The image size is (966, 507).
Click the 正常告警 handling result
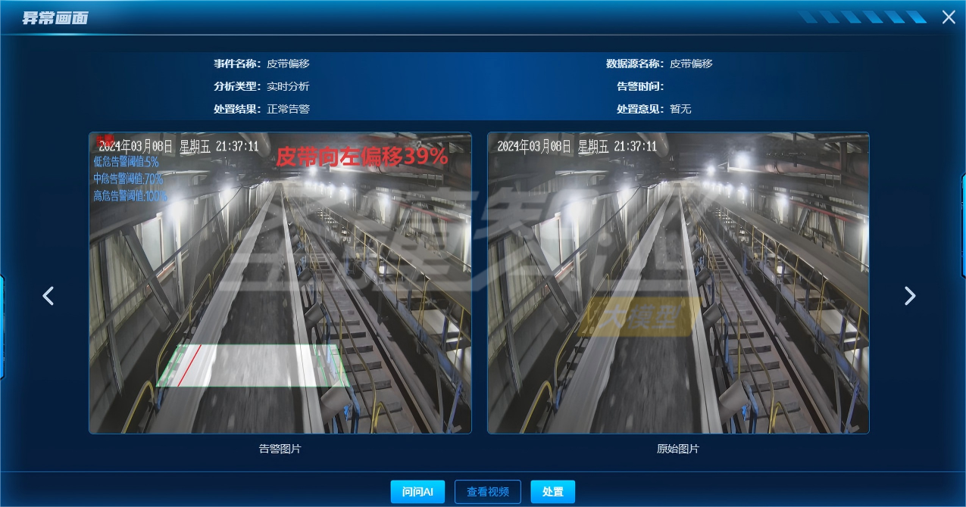click(288, 109)
